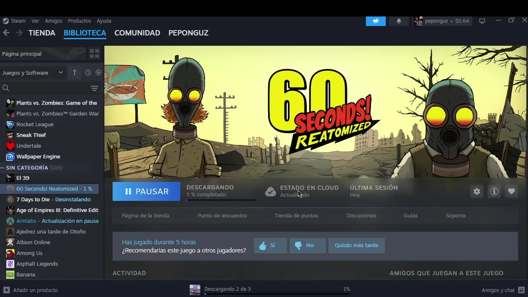Open the Ayuda menu
This screenshot has height=297, width=528.
tap(104, 21)
